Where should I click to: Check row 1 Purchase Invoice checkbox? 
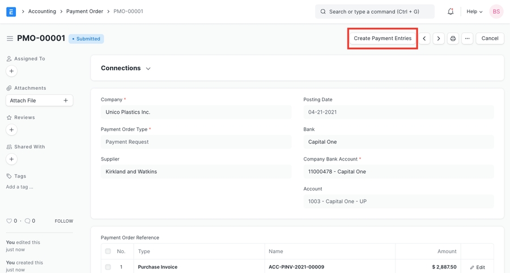pyautogui.click(x=108, y=267)
